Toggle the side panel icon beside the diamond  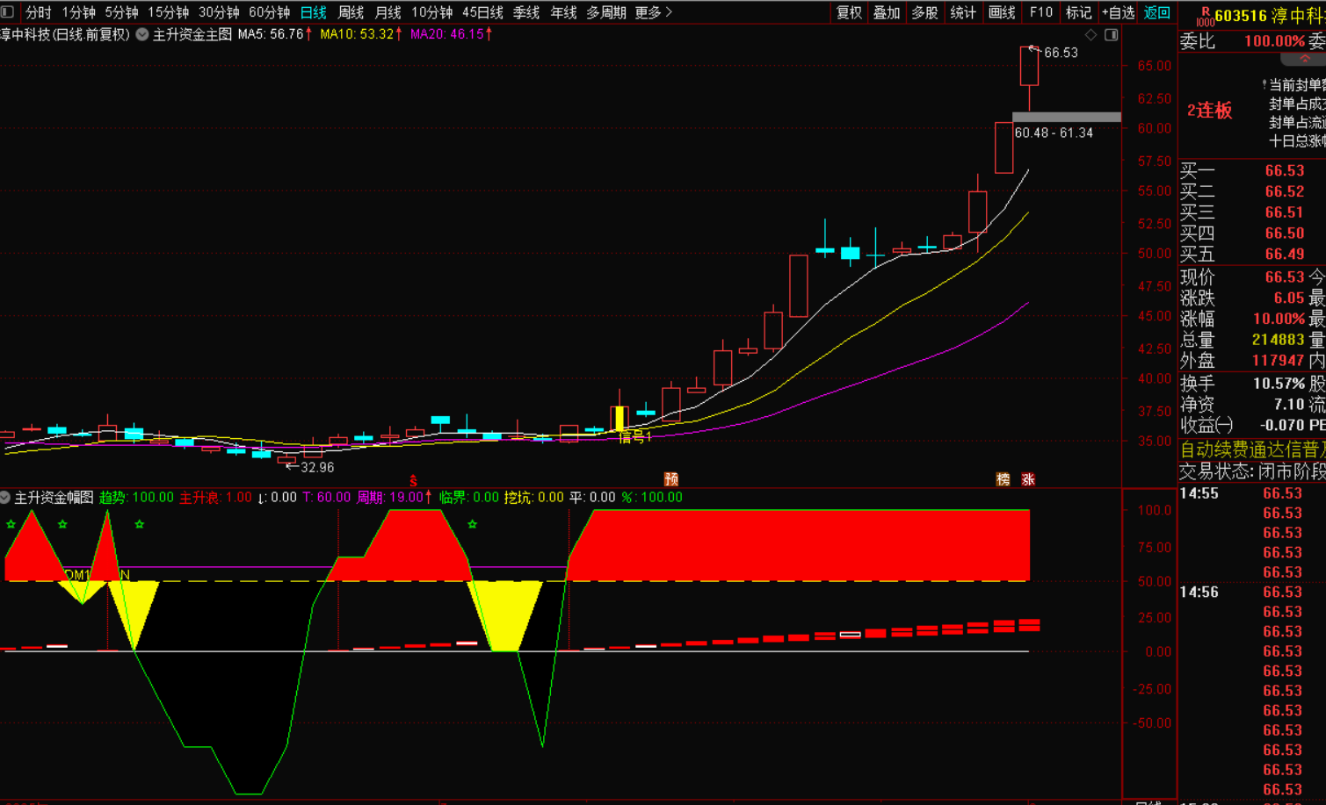point(1111,35)
